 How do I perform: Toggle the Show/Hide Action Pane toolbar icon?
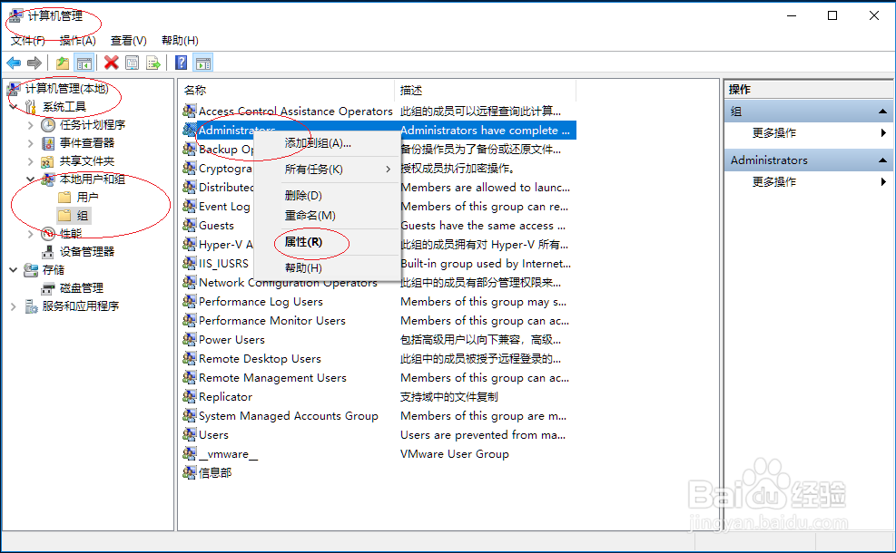point(203,63)
